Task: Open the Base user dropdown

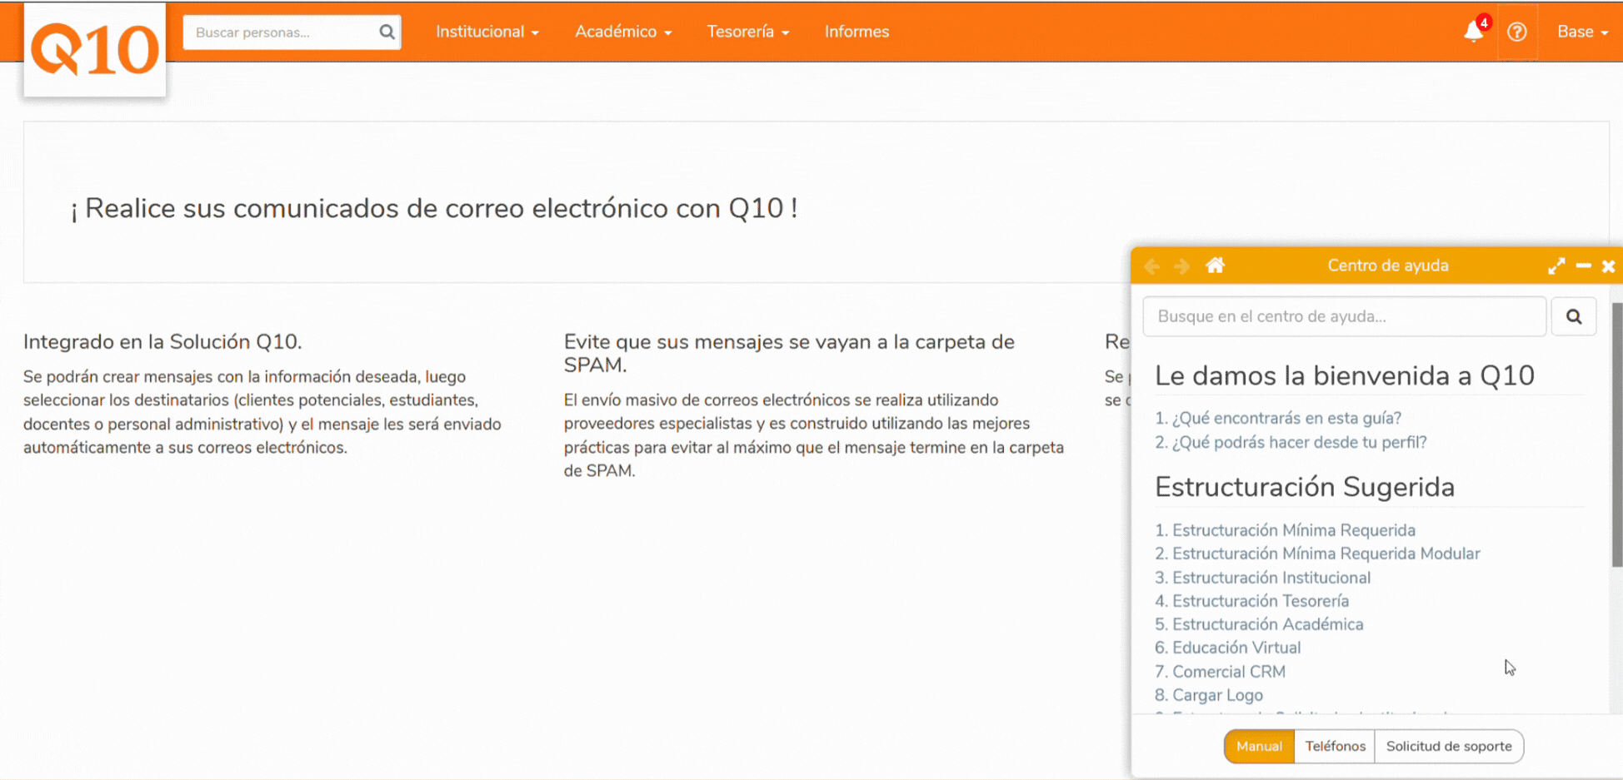Action: coord(1583,32)
